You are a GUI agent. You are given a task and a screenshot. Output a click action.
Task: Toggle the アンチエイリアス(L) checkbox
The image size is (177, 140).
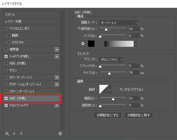[116, 89]
